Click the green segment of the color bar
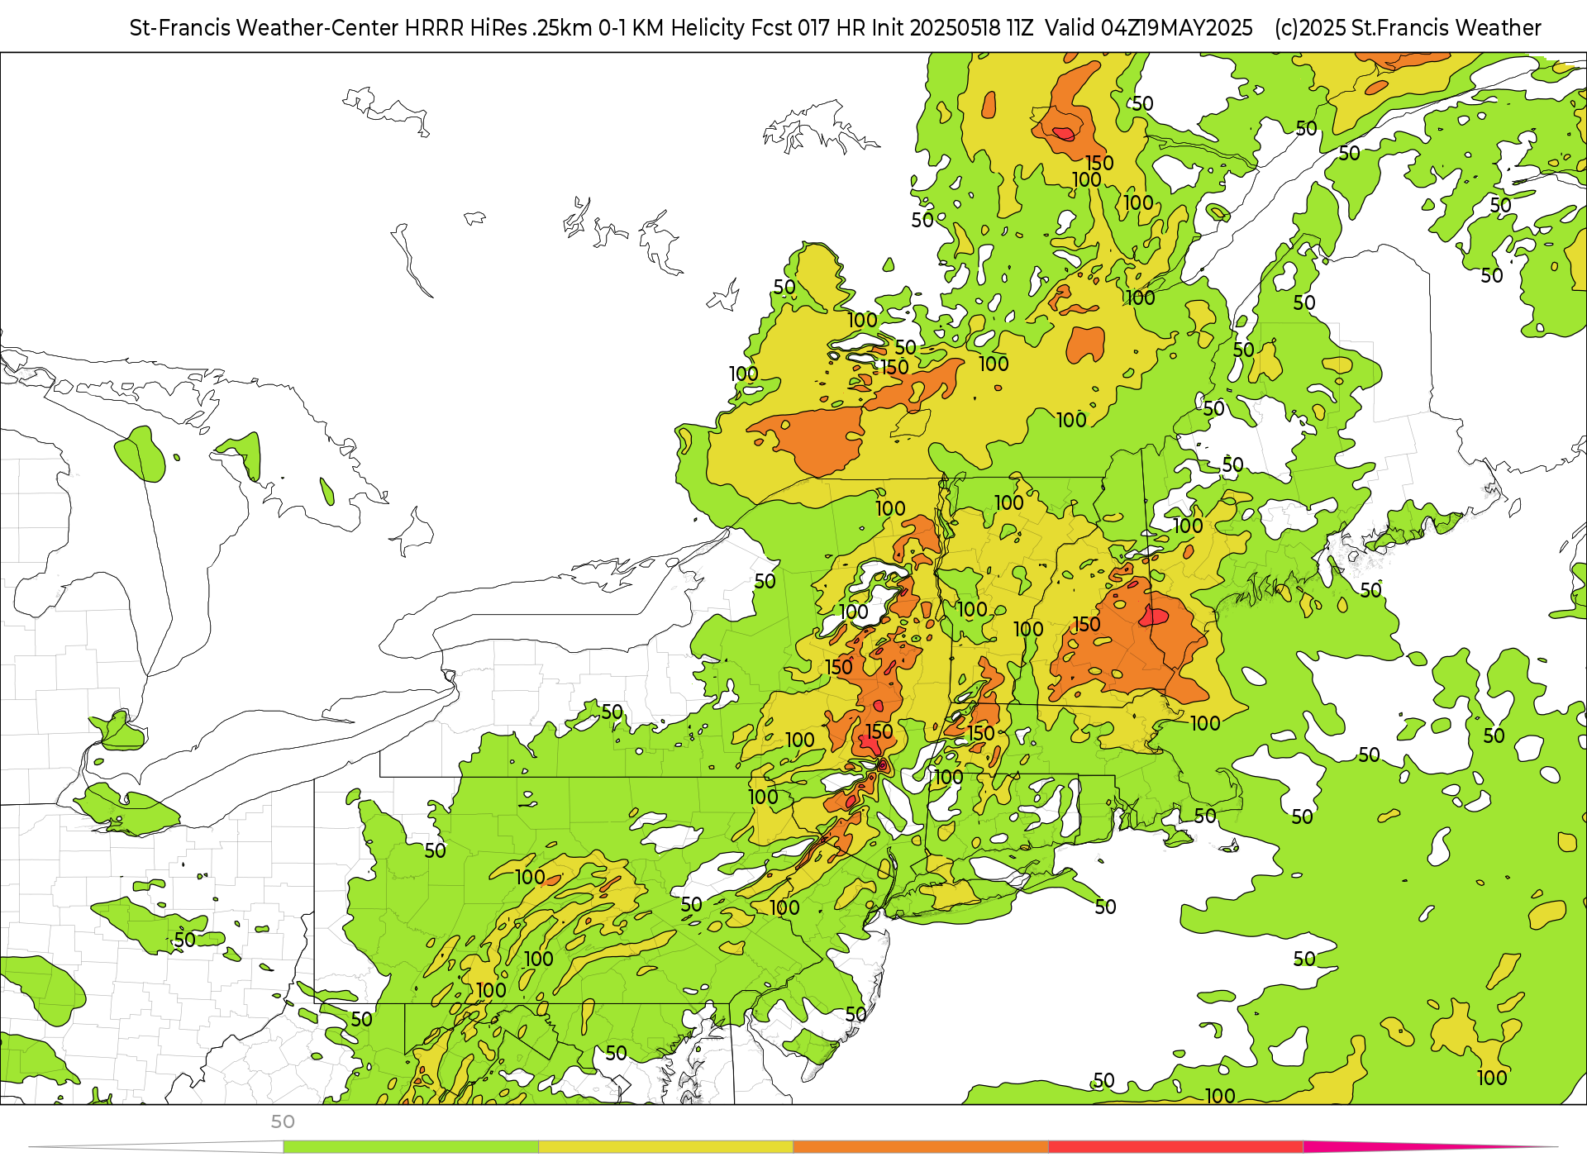The height and width of the screenshot is (1157, 1587). click(411, 1147)
